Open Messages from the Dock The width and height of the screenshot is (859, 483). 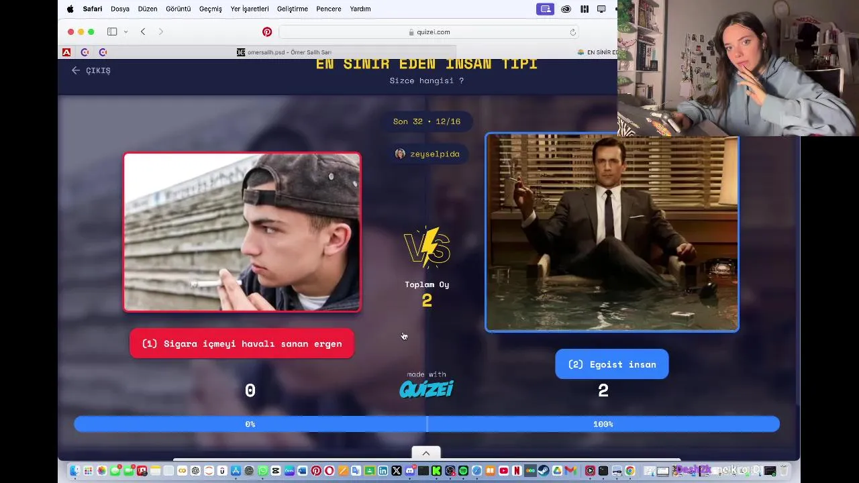115,471
